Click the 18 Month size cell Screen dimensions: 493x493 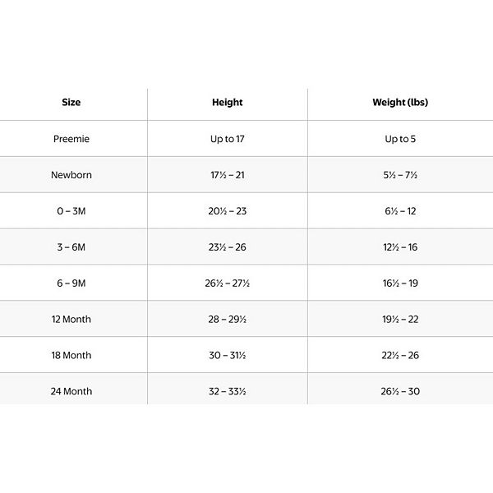coord(71,356)
